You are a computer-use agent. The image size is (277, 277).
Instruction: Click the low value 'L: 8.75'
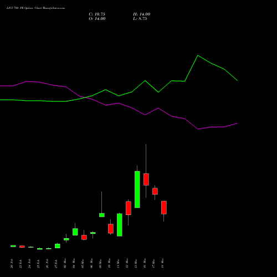140,19
